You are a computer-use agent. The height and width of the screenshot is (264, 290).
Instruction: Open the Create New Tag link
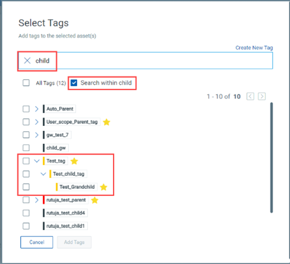point(254,48)
